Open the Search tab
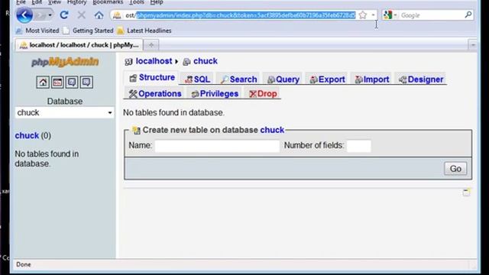The image size is (489, 275). pos(238,79)
